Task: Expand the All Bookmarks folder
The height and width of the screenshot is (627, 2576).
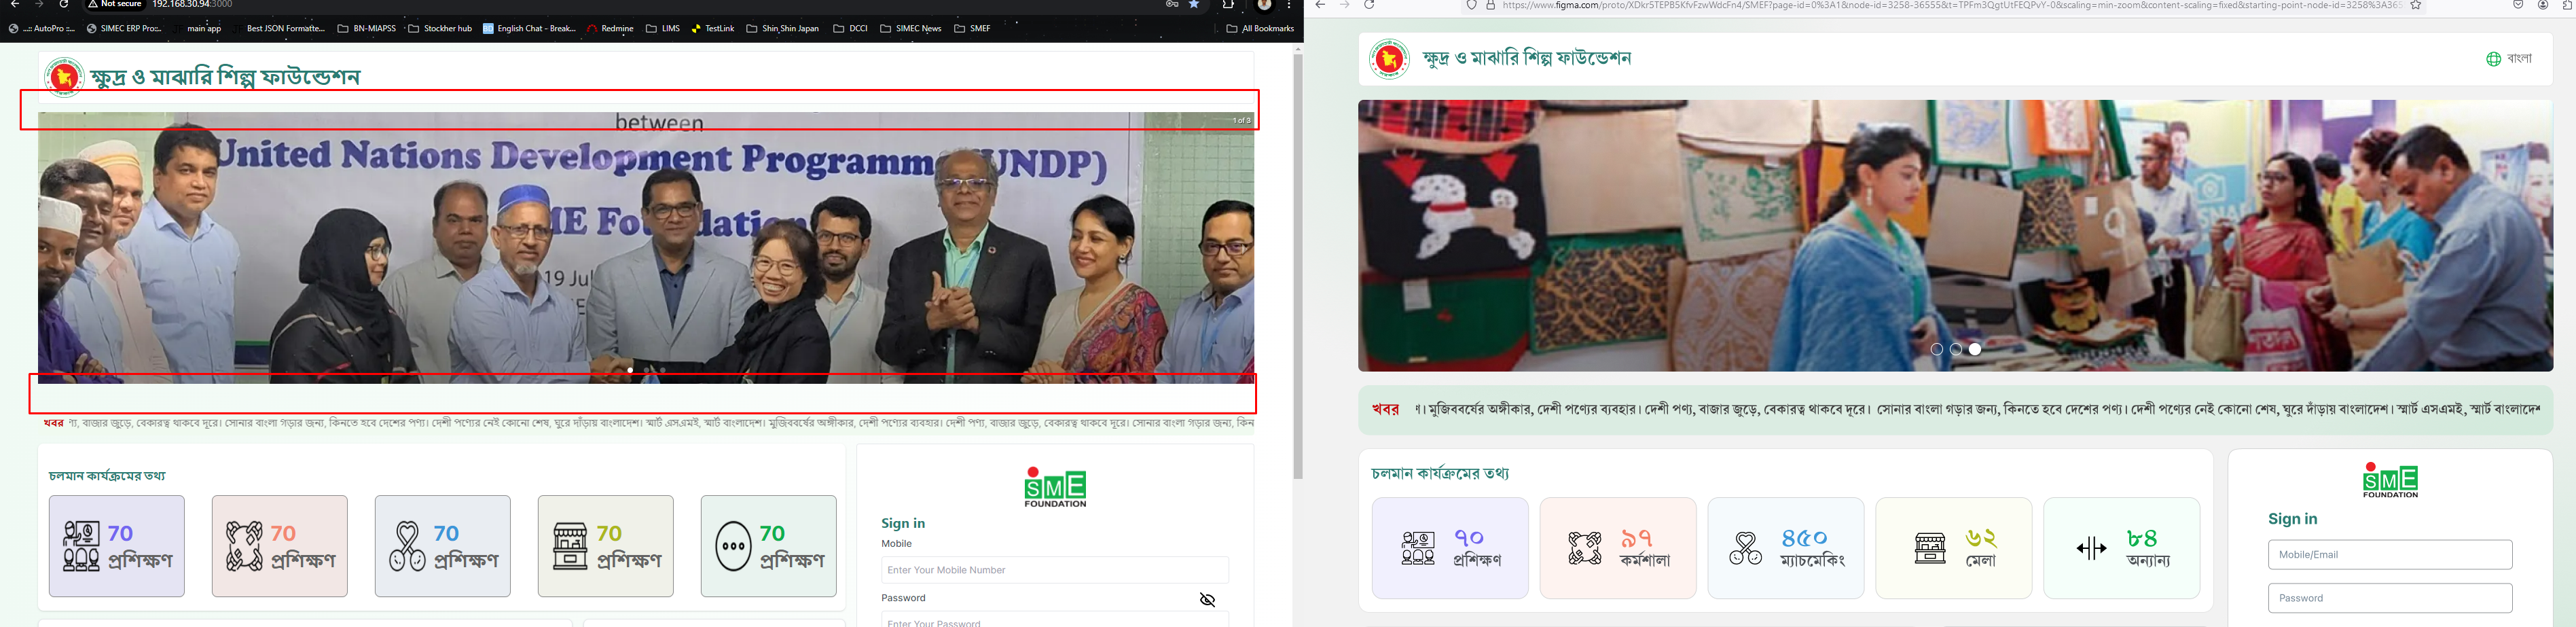Action: pos(1260,29)
